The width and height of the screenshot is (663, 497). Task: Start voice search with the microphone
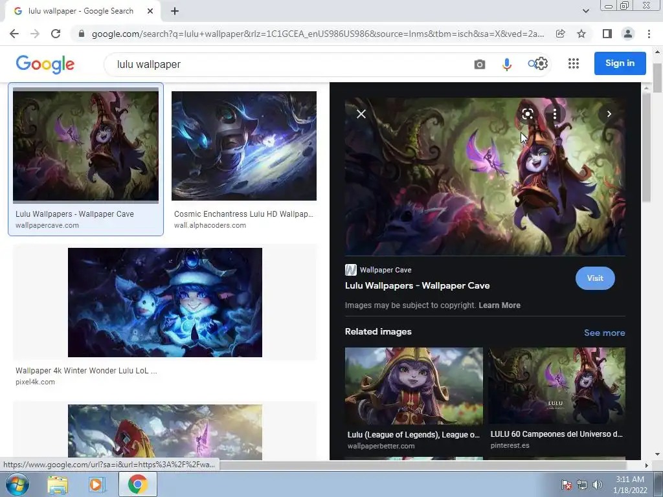pyautogui.click(x=506, y=64)
